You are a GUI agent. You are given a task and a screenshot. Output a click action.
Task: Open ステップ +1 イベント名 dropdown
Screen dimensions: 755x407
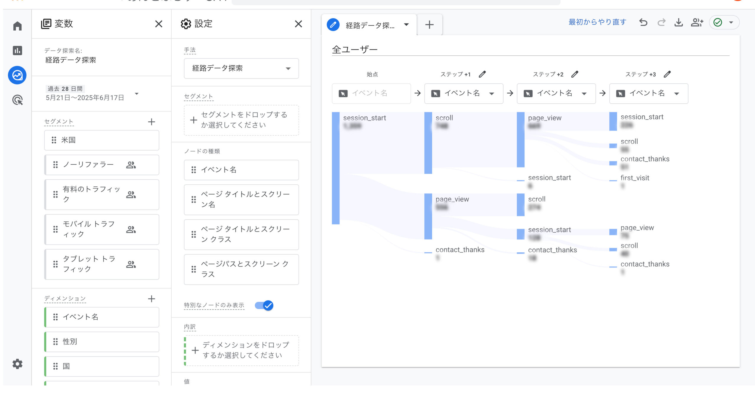tap(464, 94)
